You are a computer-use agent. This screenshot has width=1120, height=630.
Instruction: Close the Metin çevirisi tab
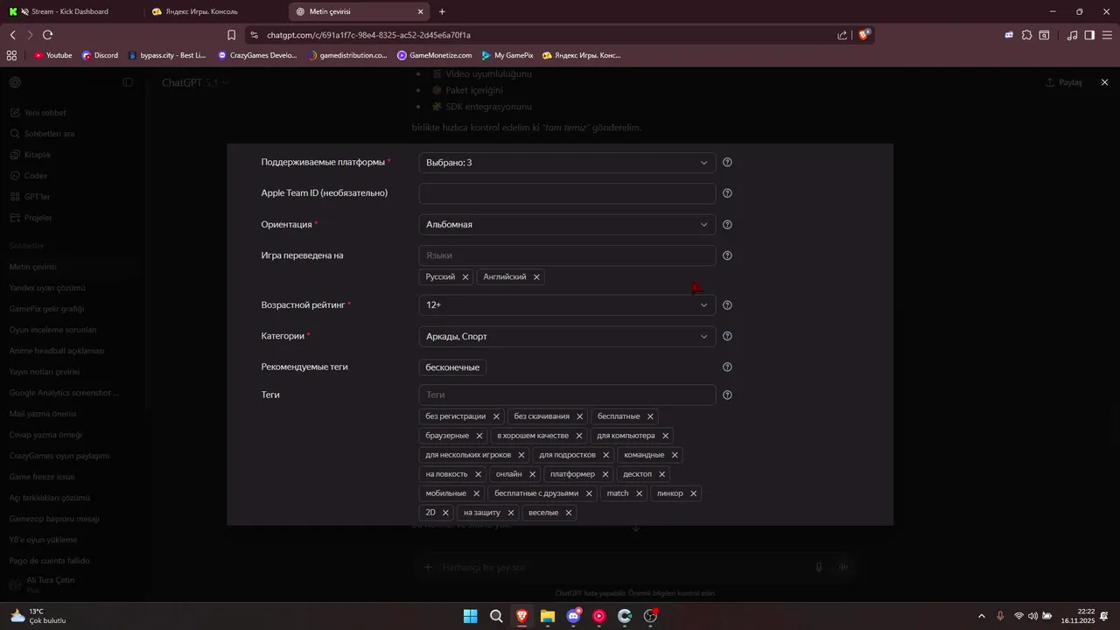421,11
